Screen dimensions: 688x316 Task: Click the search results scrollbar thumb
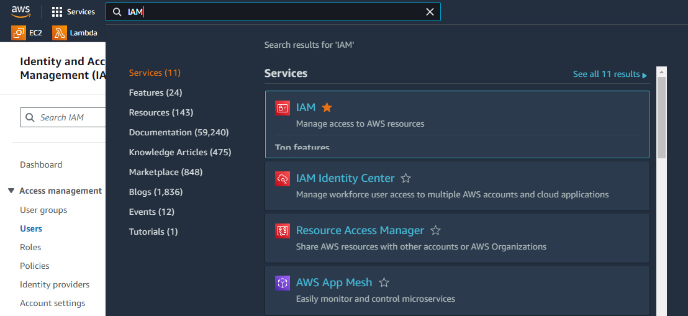tap(662, 117)
